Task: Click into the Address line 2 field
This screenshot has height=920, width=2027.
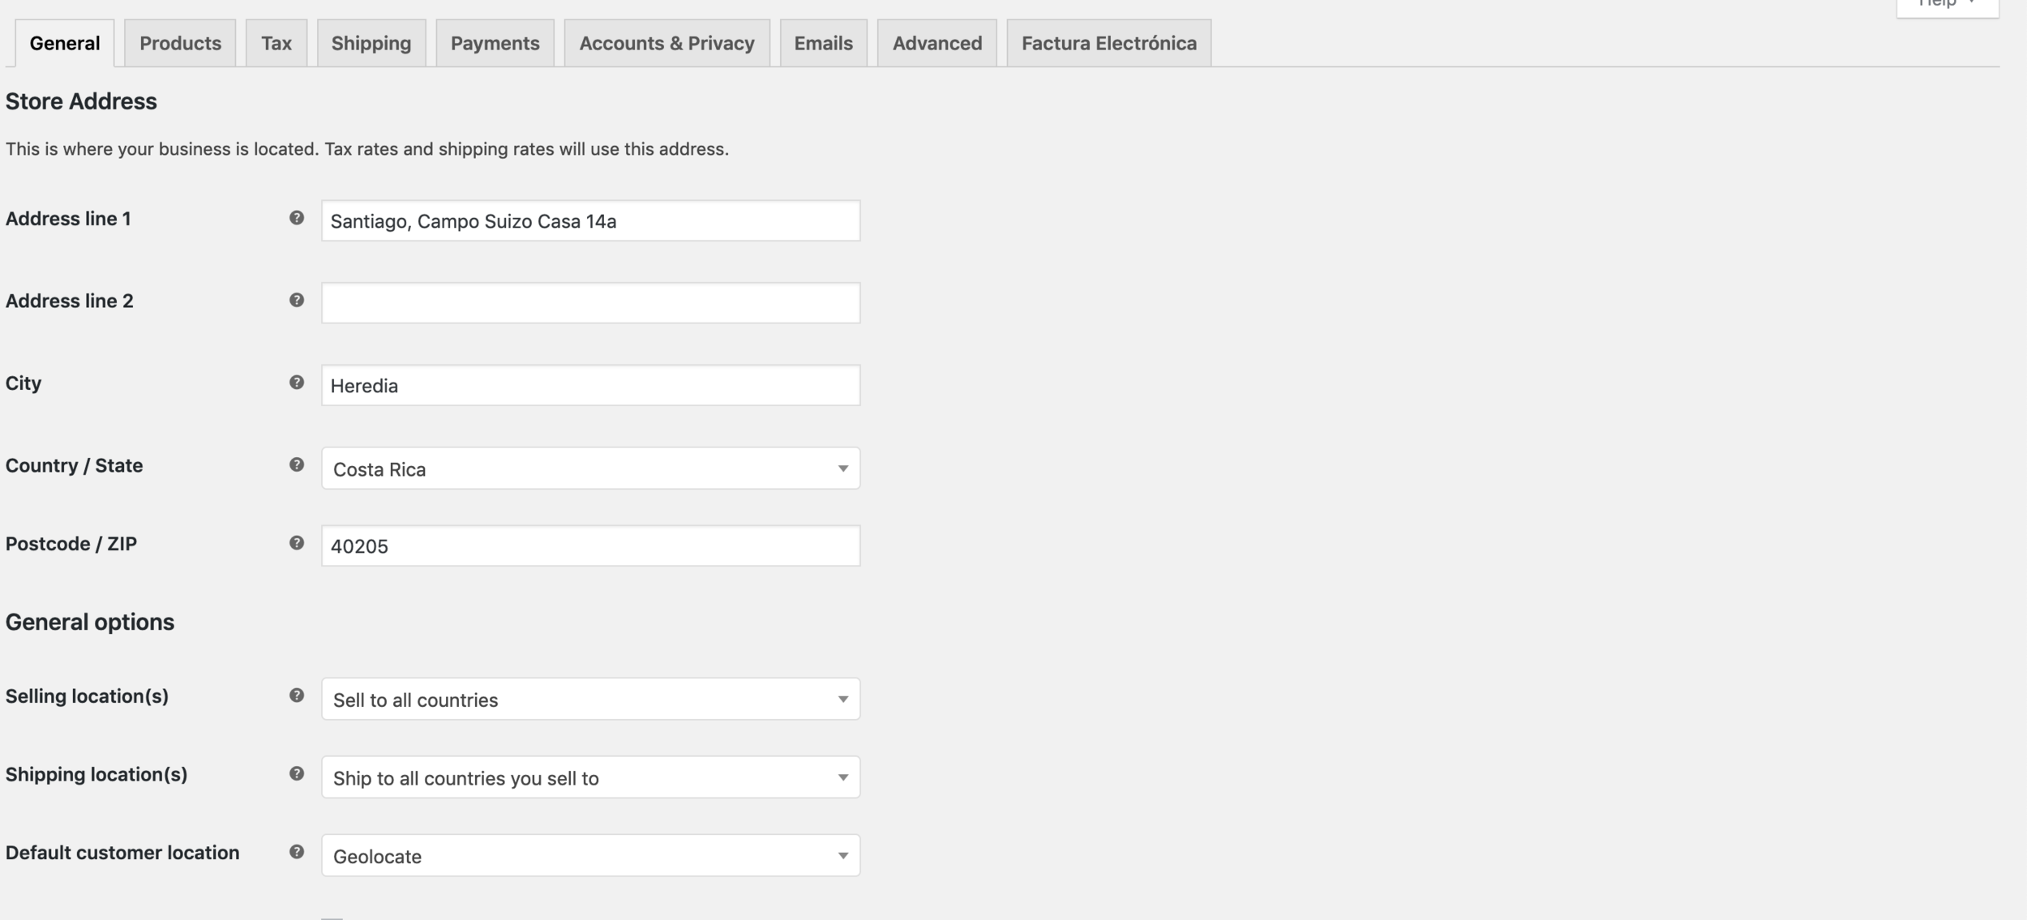Action: 590,303
